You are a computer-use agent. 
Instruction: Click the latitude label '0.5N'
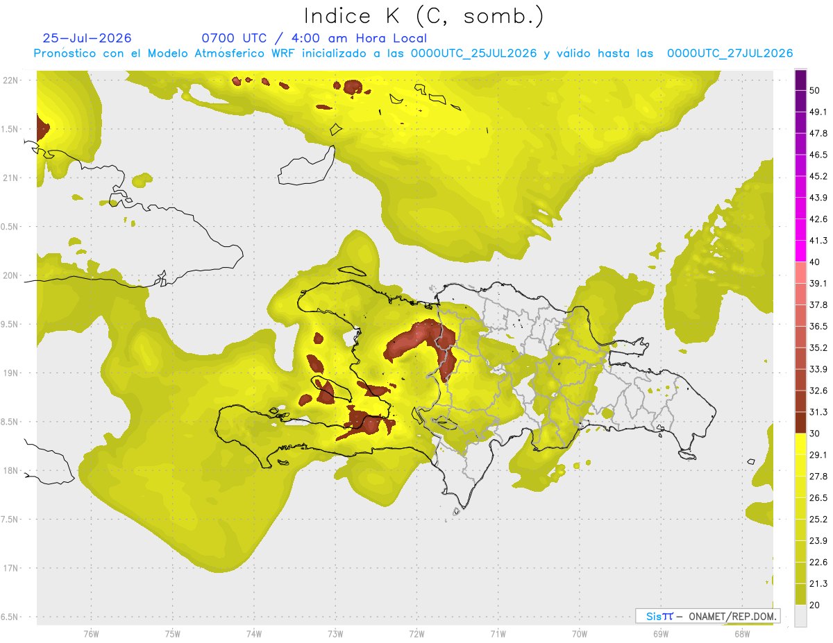coord(10,226)
